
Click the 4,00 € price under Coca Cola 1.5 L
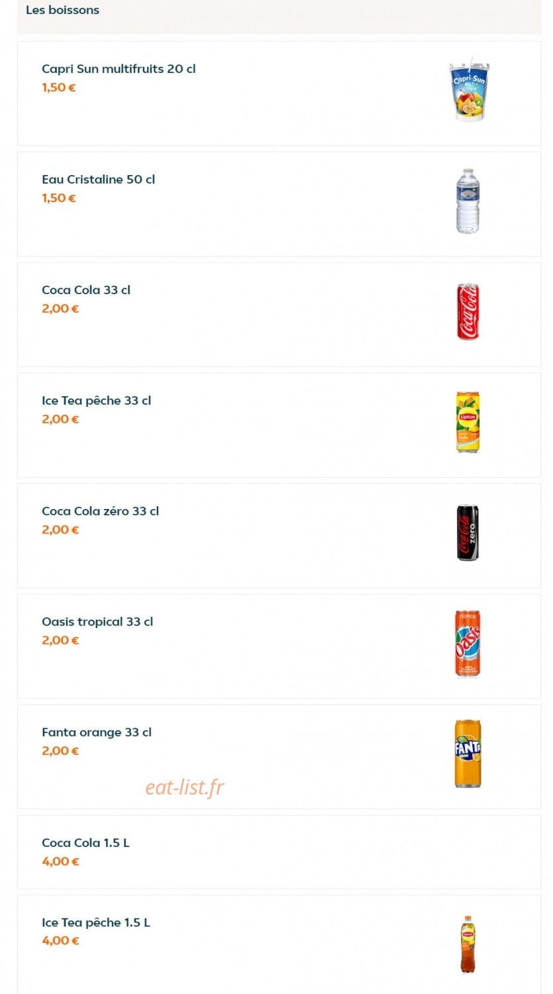coord(60,861)
